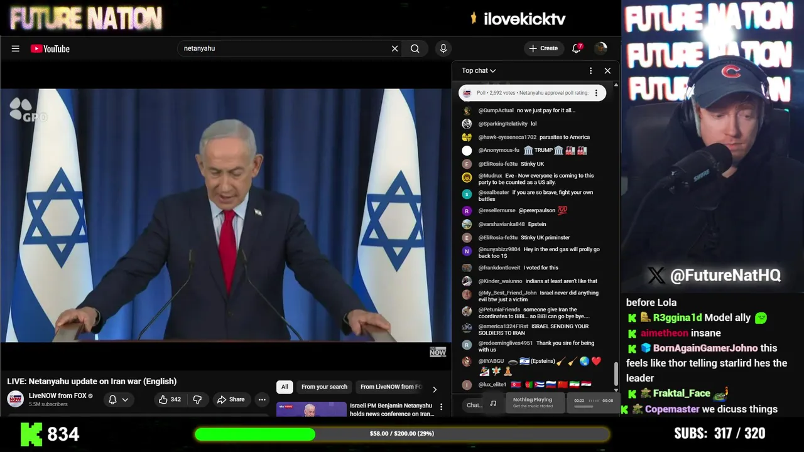Open live chat more options menu

pos(590,71)
